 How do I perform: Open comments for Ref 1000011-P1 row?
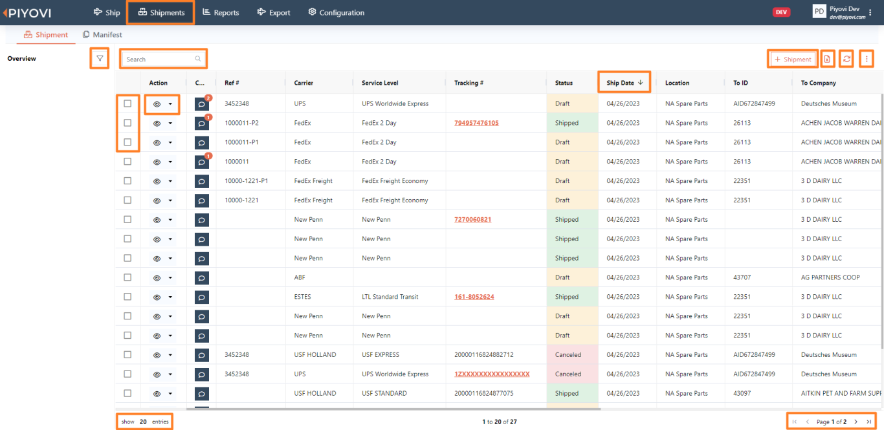tap(202, 142)
